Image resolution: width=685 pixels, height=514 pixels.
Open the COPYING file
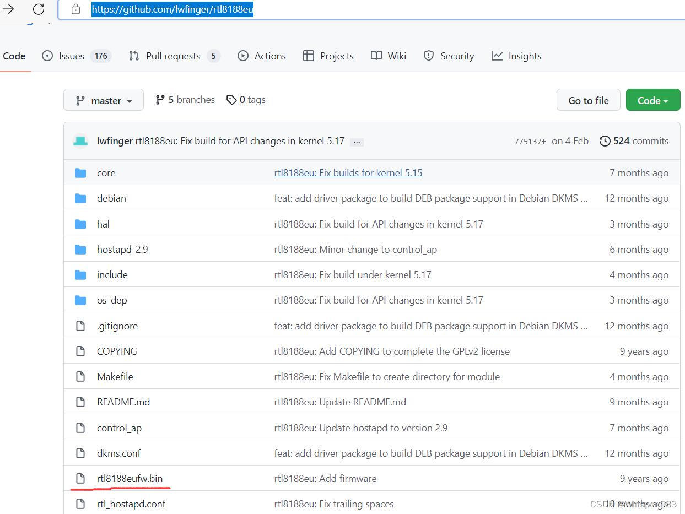click(117, 351)
